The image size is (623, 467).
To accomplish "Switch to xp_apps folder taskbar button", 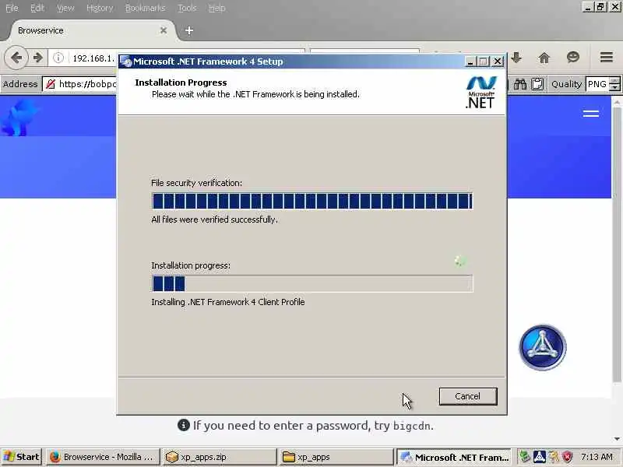I will pos(336,457).
